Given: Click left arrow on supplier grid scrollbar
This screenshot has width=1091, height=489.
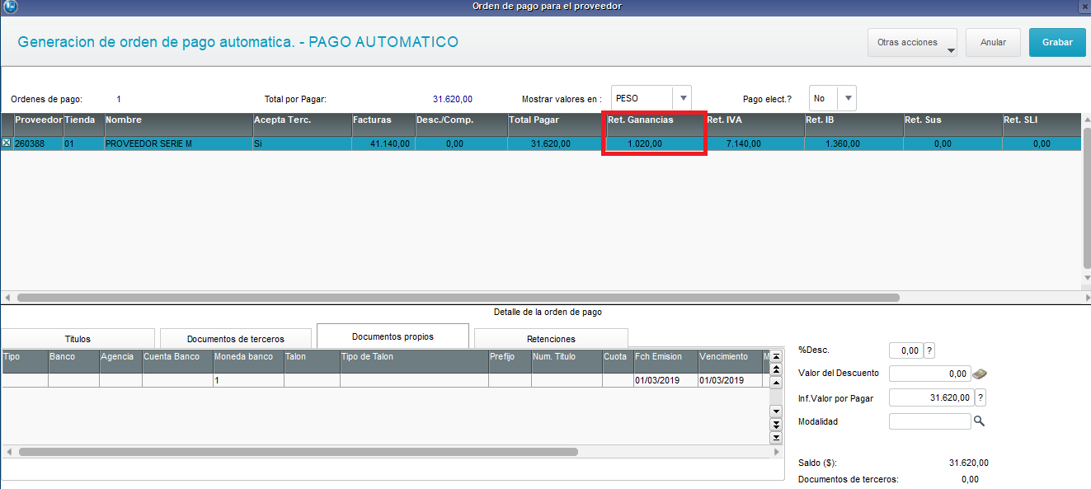Looking at the screenshot, I should [7, 297].
